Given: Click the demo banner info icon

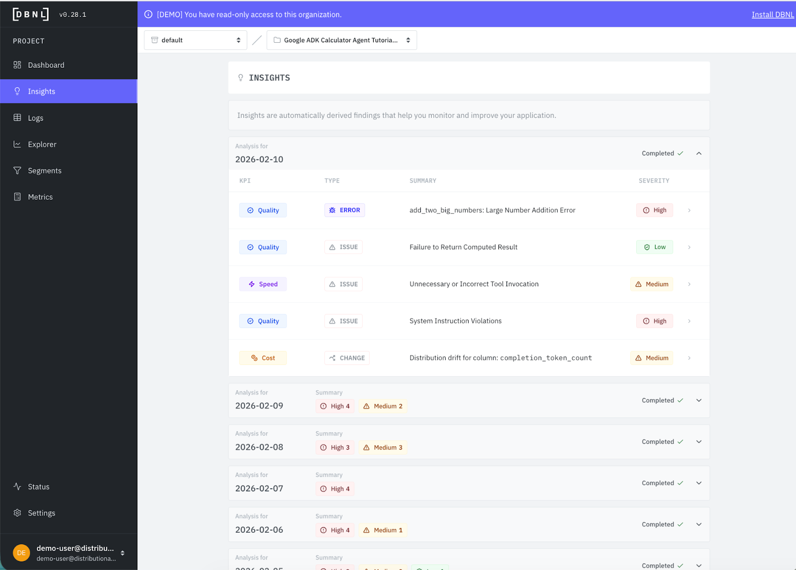Looking at the screenshot, I should (148, 14).
